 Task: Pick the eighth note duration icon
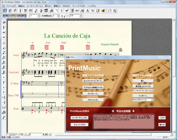4,52
